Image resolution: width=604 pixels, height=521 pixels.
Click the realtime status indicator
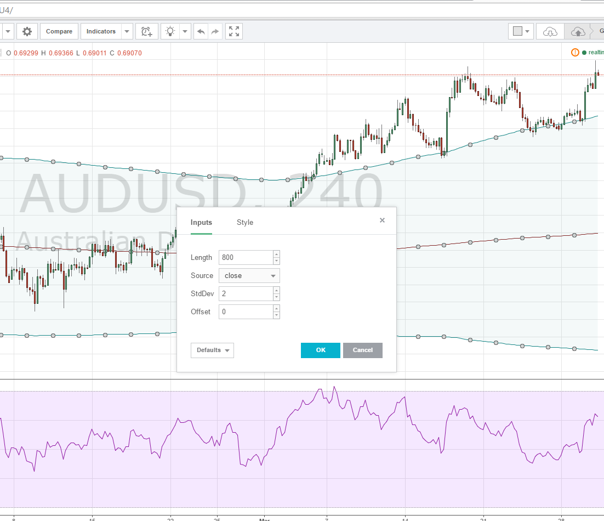[x=593, y=53]
